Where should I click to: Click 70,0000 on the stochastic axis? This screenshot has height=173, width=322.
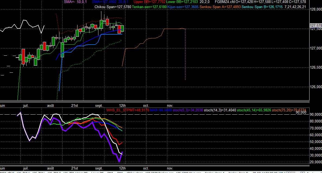(316, 128)
